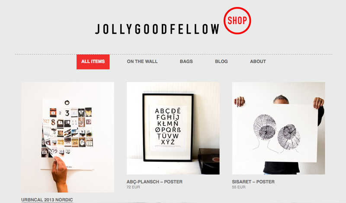
Task: Open the framed alphabet poster photo
Action: pos(173,128)
